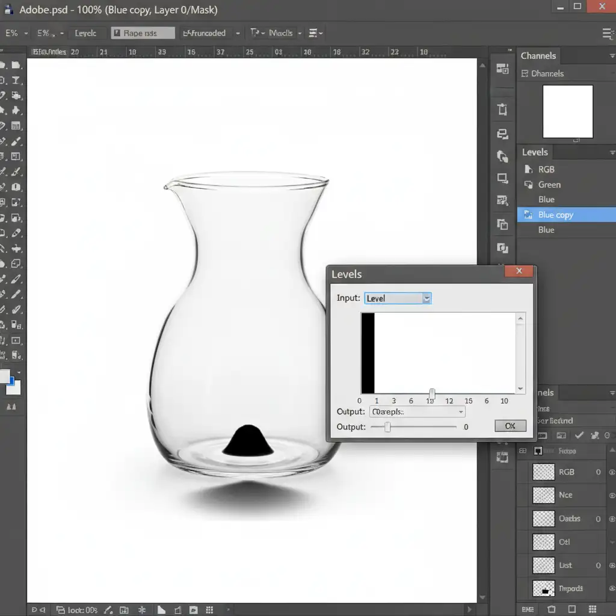Toggle visibility of the RGB layer
Image resolution: width=616 pixels, height=616 pixels.
pyautogui.click(x=612, y=472)
